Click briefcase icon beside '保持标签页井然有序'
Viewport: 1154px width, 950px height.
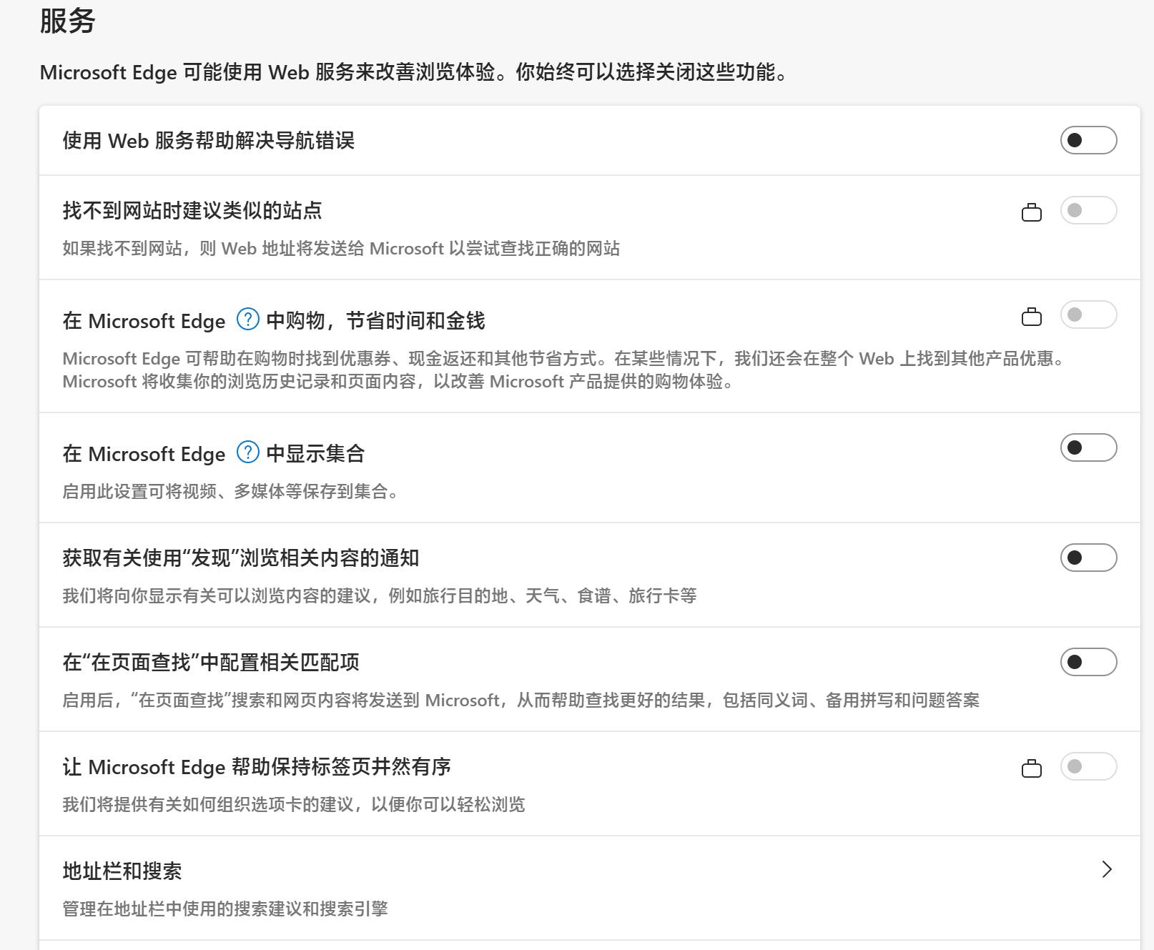1032,768
